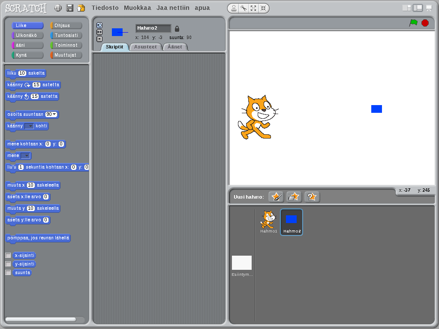Select the Hahmo2 sprite thumbnail
The image size is (439, 329).
(292, 222)
